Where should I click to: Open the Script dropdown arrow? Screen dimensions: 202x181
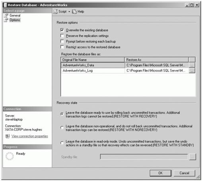pyautogui.click(x=69, y=12)
